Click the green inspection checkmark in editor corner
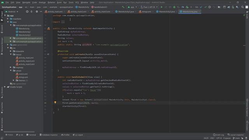249x140 pixels. point(244,15)
